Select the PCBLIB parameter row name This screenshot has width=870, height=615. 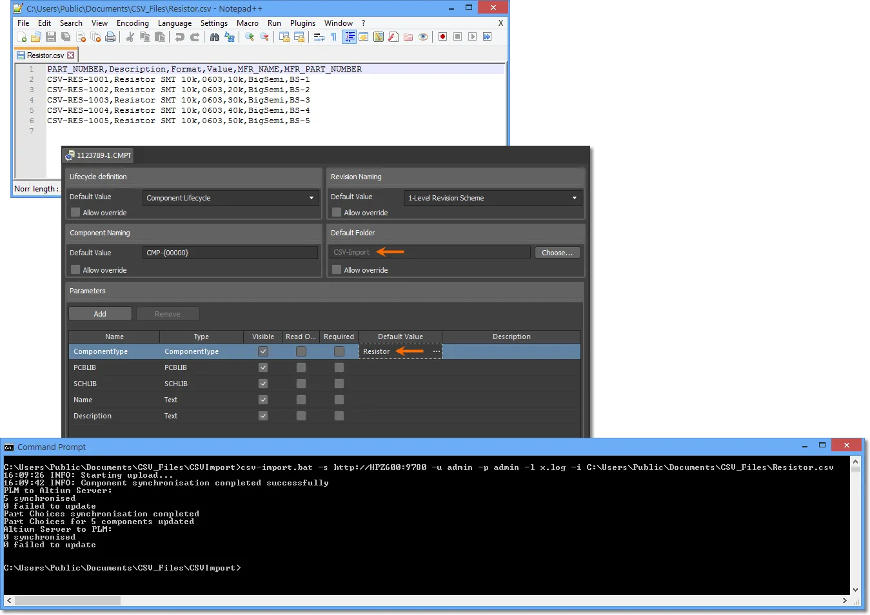pyautogui.click(x=84, y=367)
